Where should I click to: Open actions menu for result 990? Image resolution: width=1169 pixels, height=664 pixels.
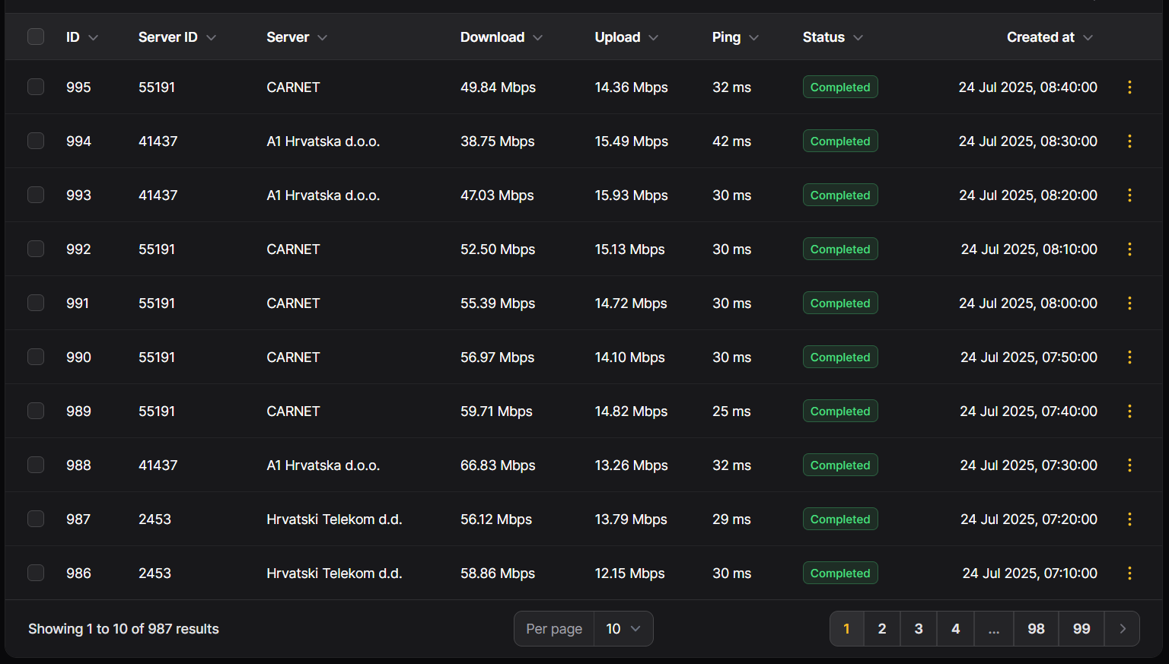tap(1129, 357)
